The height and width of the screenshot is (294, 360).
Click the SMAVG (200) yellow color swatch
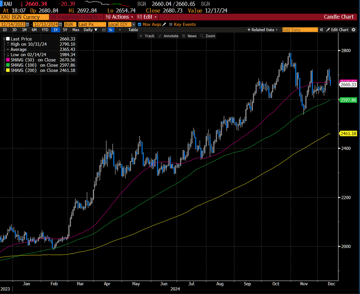(x=8, y=71)
